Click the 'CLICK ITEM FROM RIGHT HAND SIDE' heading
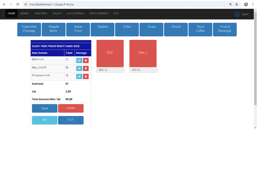Image resolution: width=257 pixels, height=193 pixels. (x=56, y=46)
